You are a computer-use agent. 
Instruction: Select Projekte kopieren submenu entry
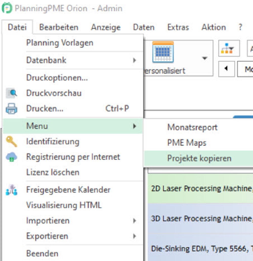tap(199, 158)
